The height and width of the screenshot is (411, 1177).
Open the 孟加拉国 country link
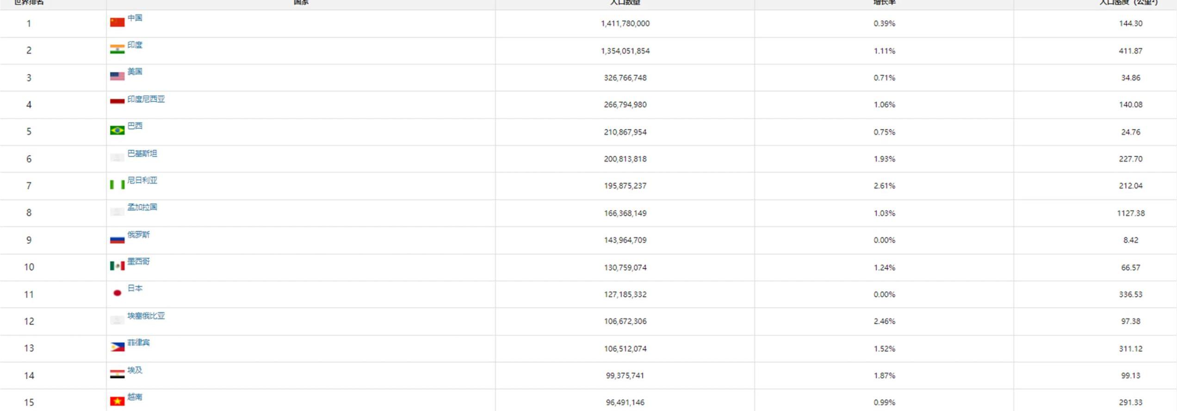pos(142,207)
